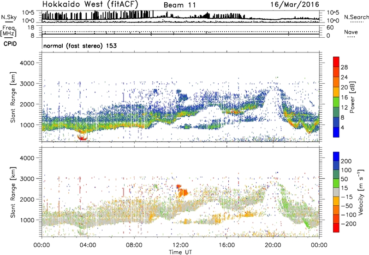Click the "-200" value on the velocity colorbar

[349, 224]
